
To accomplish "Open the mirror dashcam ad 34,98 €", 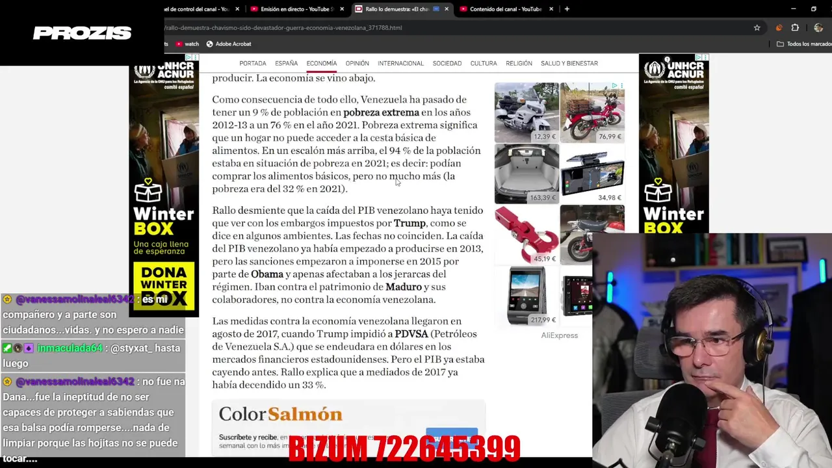I will pos(592,174).
